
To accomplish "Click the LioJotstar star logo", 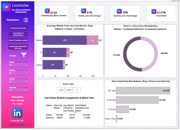I will 6,7.
